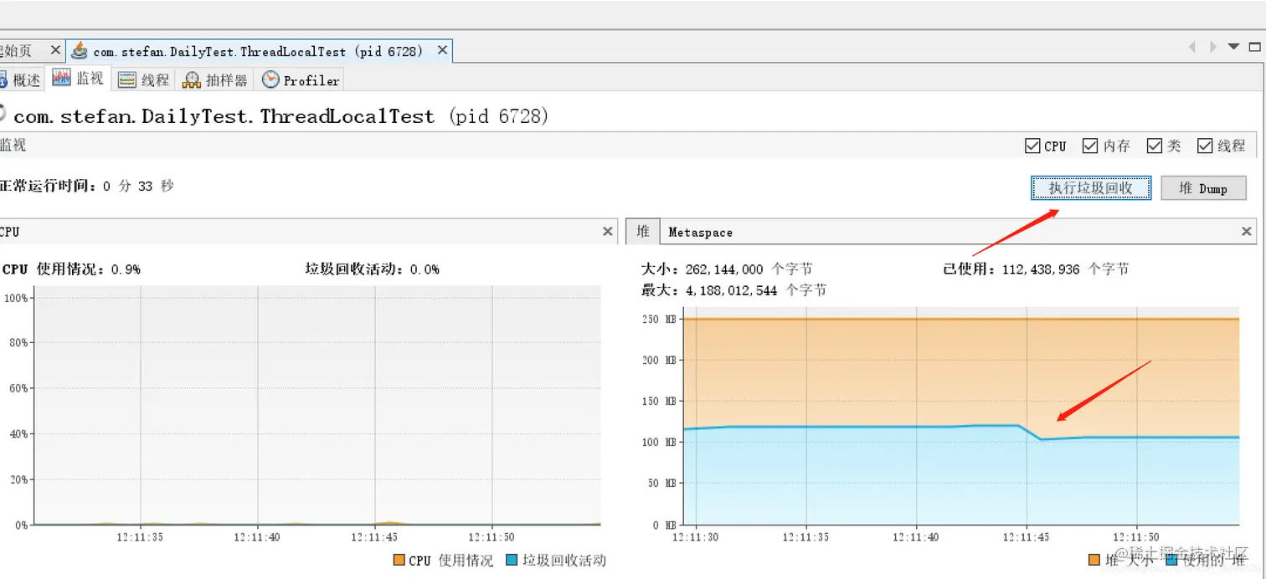This screenshot has height=579, width=1266.
Task: Open the tab list dropdown arrow
Action: (x=1233, y=47)
